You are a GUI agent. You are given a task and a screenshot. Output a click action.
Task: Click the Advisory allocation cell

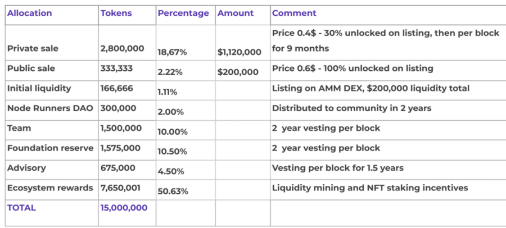[27, 168]
